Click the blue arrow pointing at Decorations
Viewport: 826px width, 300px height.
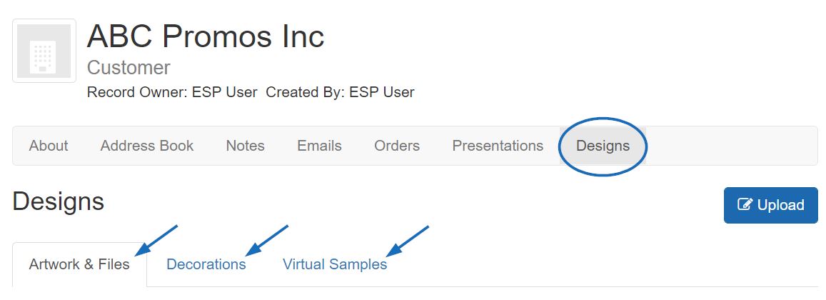267,241
